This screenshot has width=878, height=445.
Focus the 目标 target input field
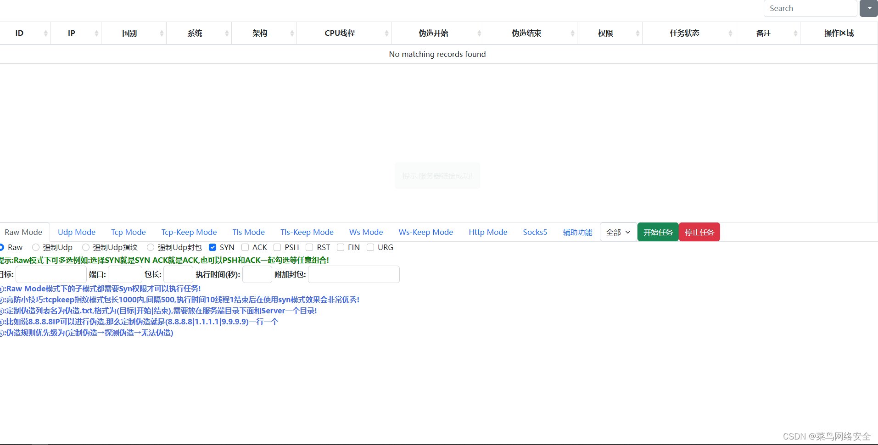pos(51,274)
